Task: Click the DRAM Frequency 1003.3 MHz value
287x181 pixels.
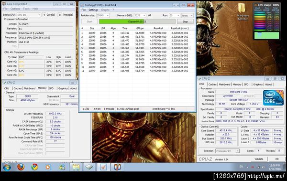Action: [55, 114]
